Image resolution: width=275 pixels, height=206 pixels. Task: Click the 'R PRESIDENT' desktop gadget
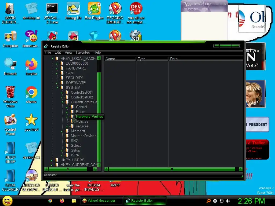257,124
